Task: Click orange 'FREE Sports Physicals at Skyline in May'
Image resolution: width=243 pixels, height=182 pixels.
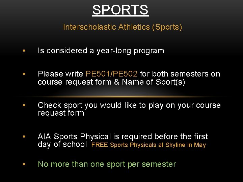Action: tap(149, 145)
